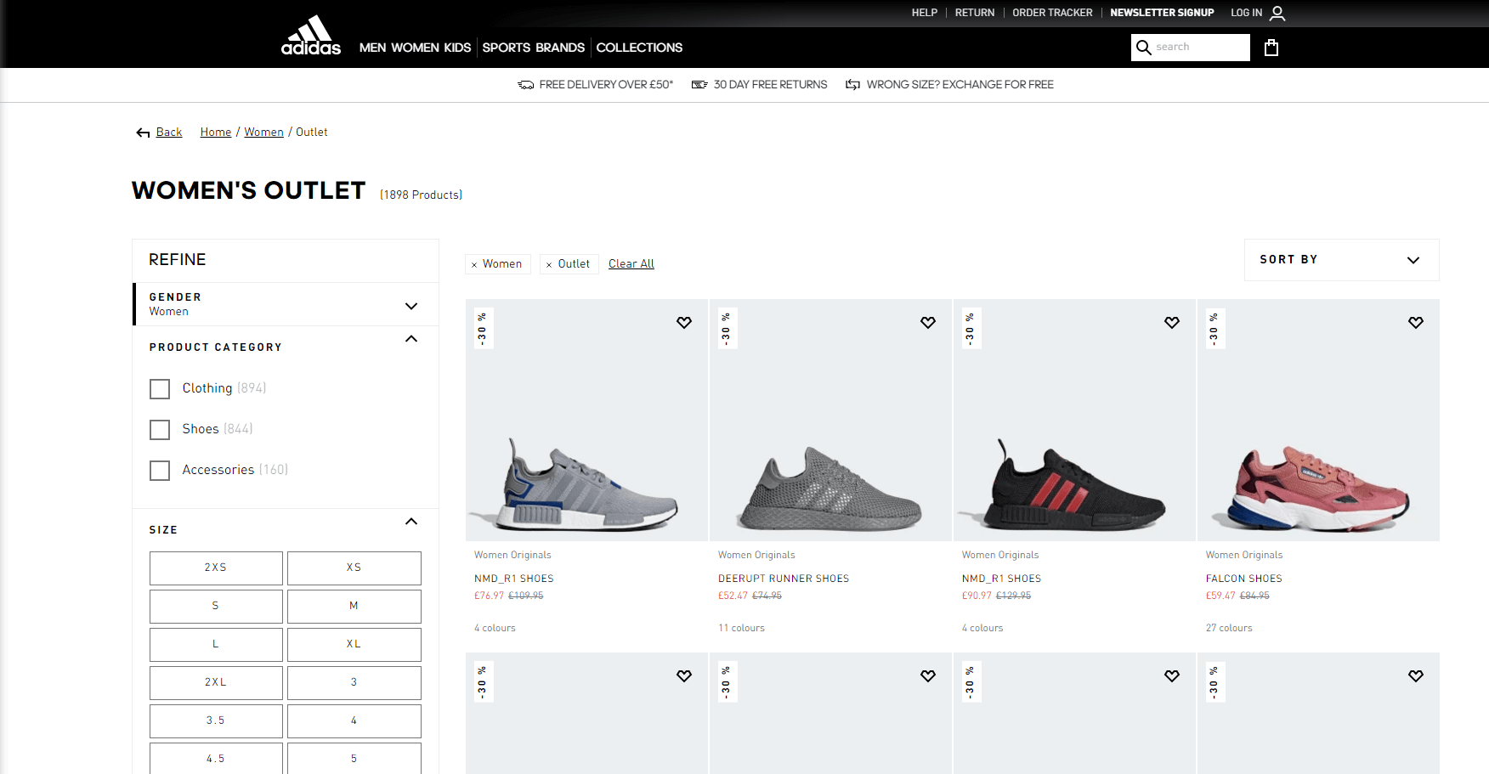Go to Women breadcrumb
The height and width of the screenshot is (774, 1489).
[x=264, y=133]
